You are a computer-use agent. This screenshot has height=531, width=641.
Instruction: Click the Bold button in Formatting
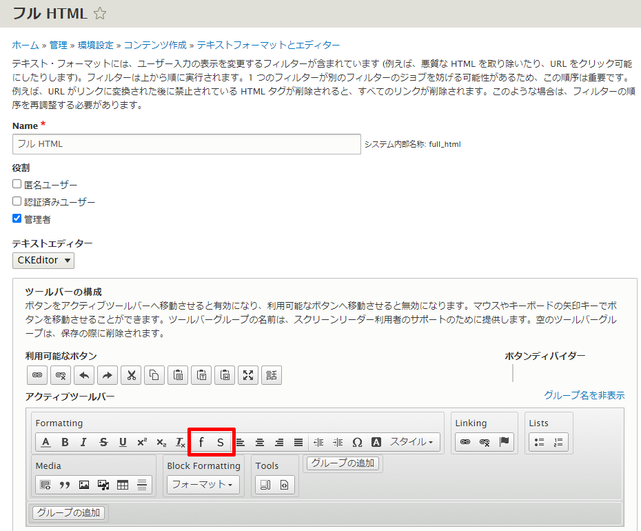tap(65, 442)
